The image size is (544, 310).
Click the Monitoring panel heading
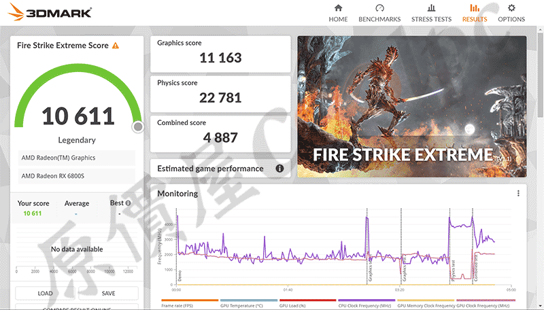pos(177,194)
